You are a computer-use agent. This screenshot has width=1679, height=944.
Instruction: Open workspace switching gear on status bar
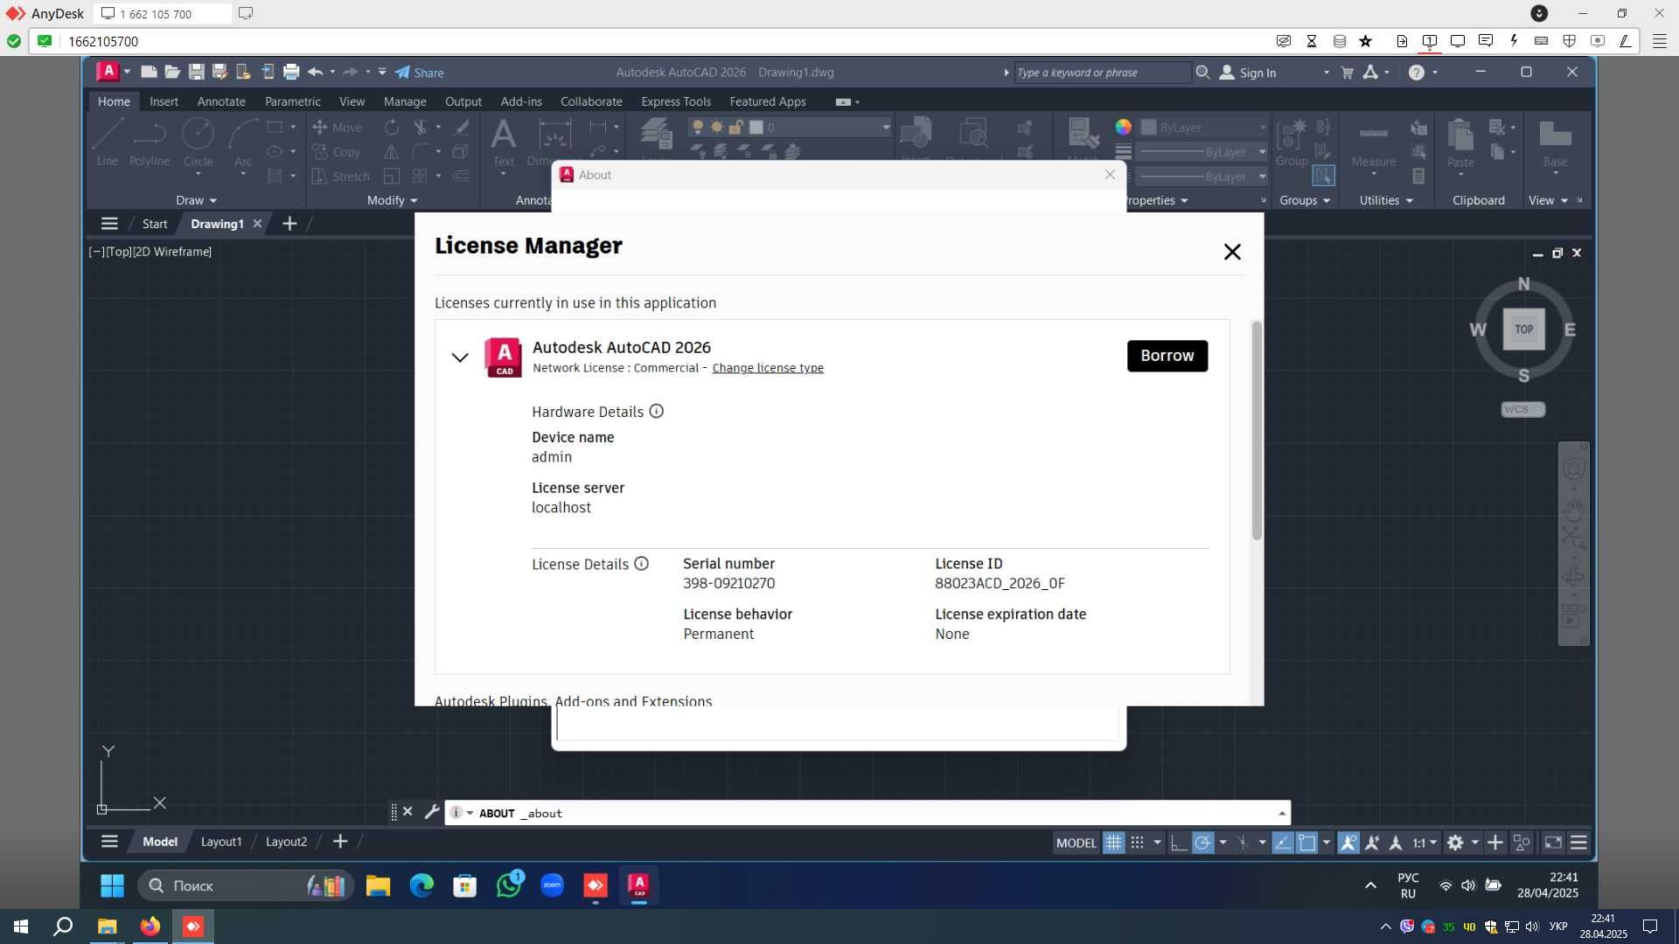[x=1455, y=843]
